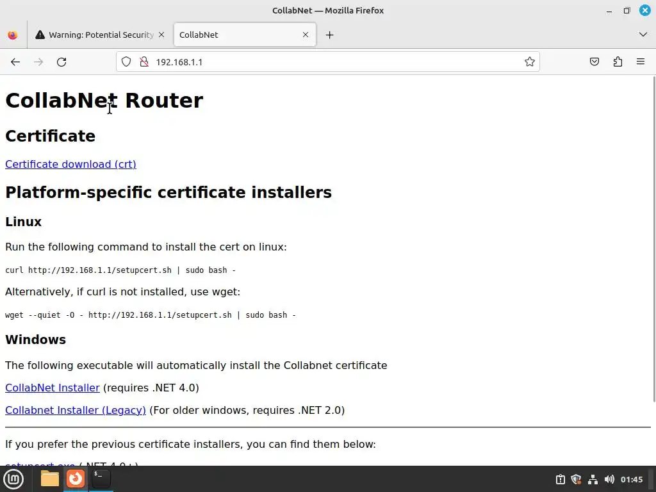
Task: Minimize the Firefox window
Action: coord(609,11)
